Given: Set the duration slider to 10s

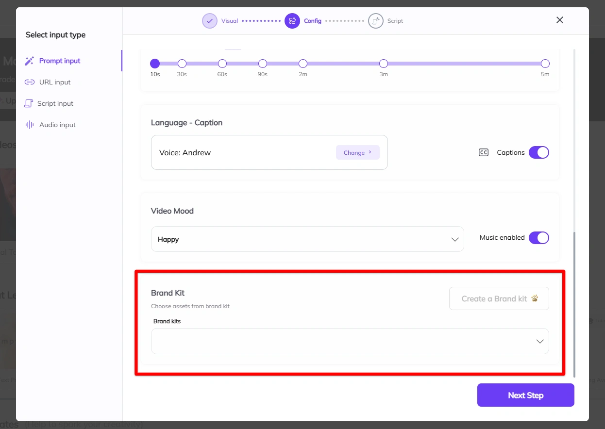Looking at the screenshot, I should pyautogui.click(x=155, y=64).
